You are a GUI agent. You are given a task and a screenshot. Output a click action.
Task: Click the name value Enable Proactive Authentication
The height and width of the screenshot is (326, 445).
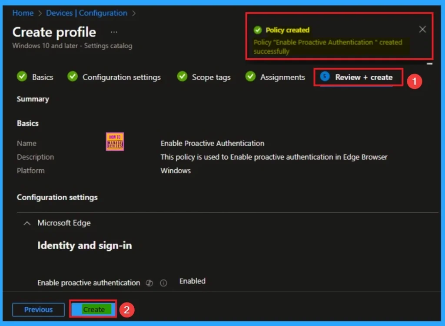coord(212,144)
